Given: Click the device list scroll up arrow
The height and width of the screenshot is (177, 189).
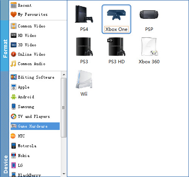Looking at the screenshot, I should pyautogui.click(x=64, y=75).
